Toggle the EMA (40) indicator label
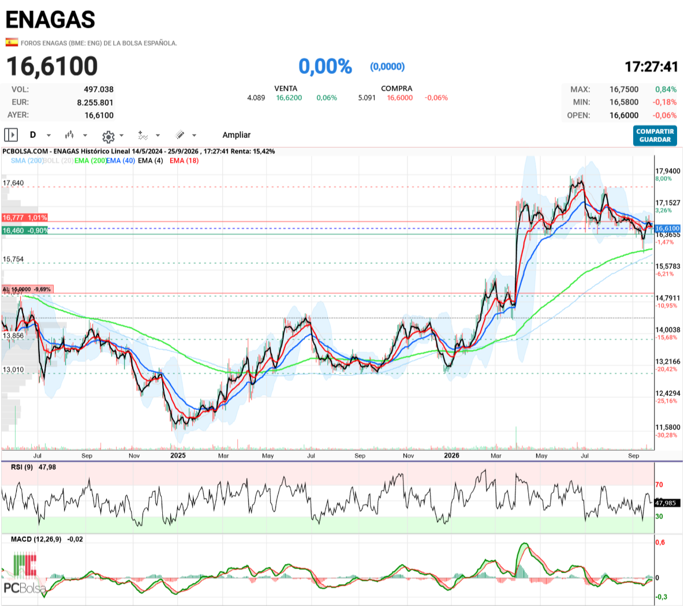The width and height of the screenshot is (684, 606). point(121,160)
